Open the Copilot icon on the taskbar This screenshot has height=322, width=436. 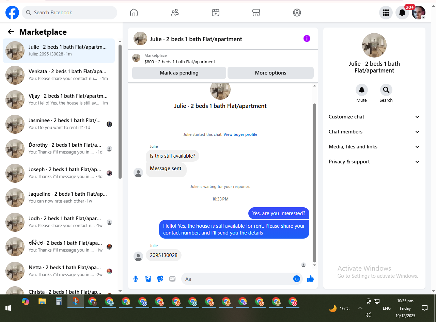26,301
